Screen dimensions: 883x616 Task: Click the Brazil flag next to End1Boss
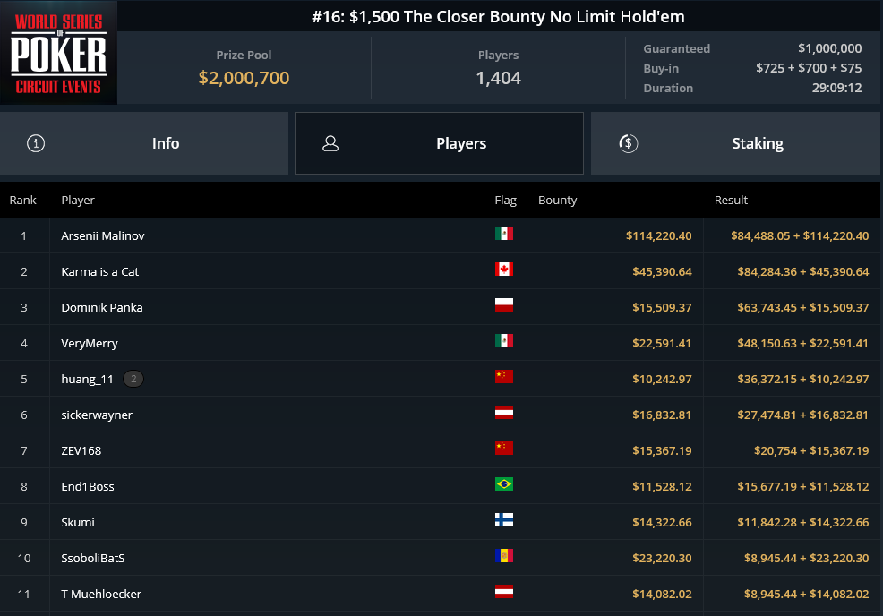click(x=504, y=484)
